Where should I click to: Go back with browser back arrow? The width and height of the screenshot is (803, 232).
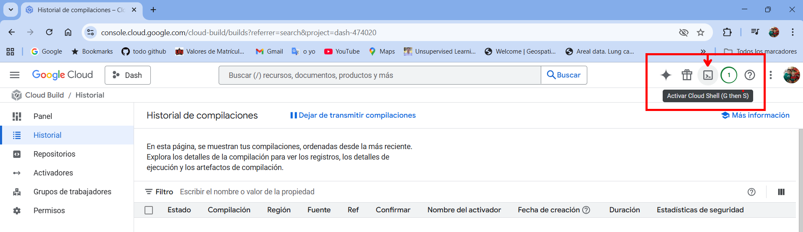pyautogui.click(x=12, y=32)
